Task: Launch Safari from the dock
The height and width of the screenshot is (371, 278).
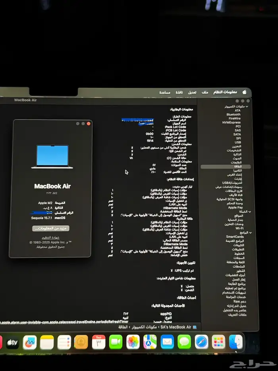Action: click(202, 342)
